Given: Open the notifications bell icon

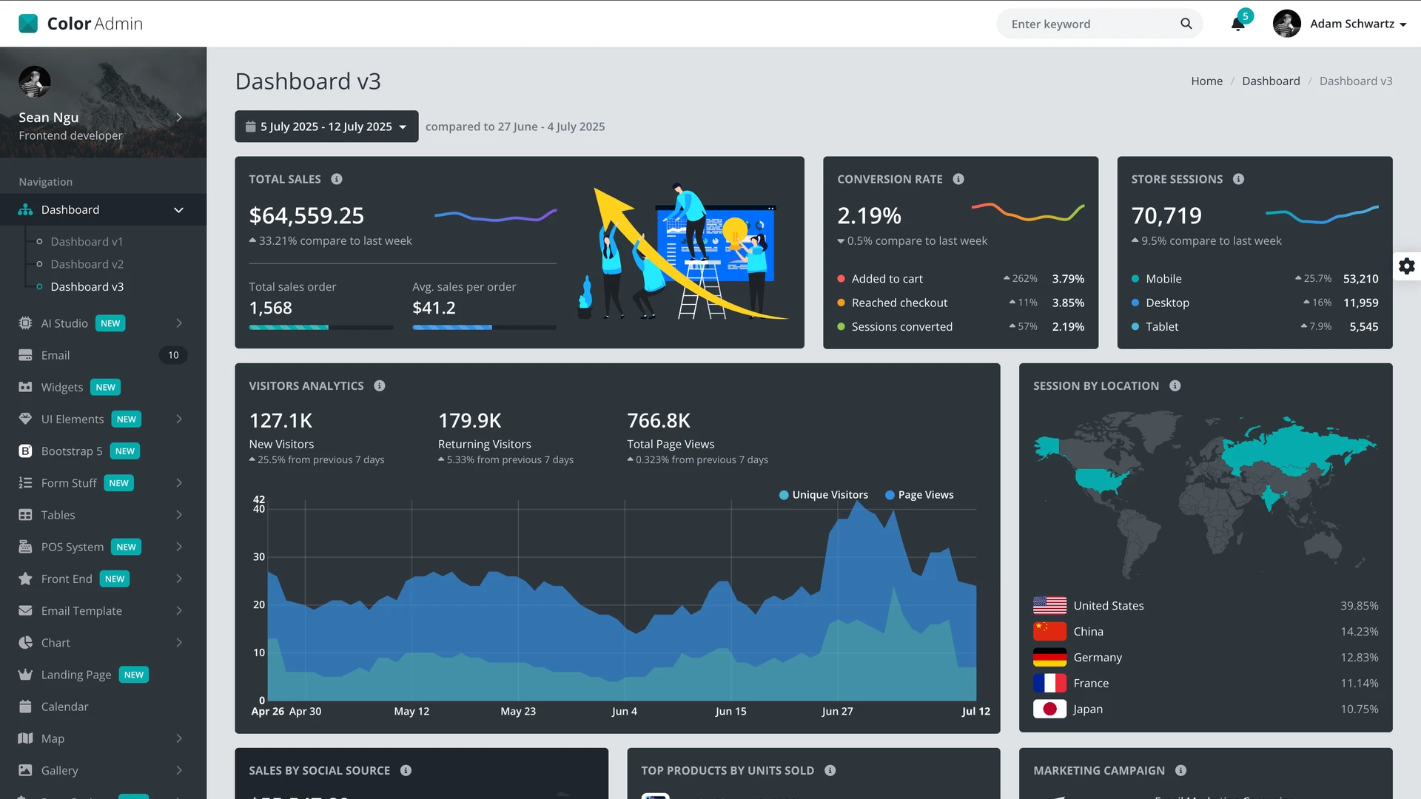Looking at the screenshot, I should [x=1237, y=24].
